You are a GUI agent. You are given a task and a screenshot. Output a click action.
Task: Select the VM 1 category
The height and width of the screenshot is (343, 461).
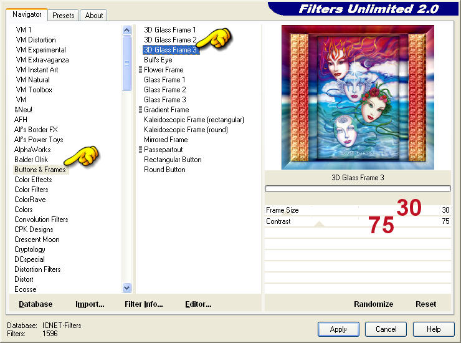24,30
